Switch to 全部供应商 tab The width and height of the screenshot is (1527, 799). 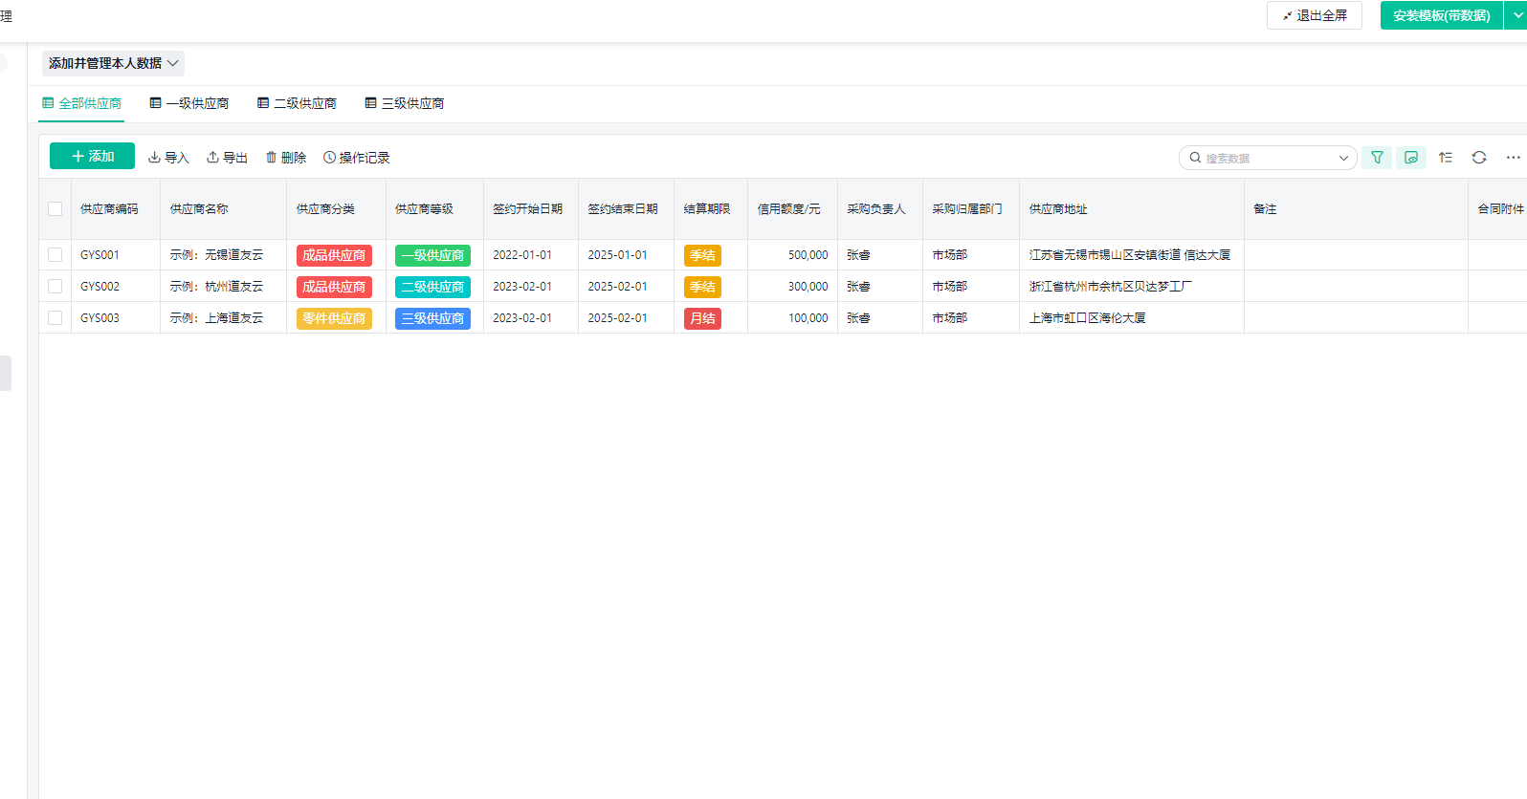[x=81, y=103]
